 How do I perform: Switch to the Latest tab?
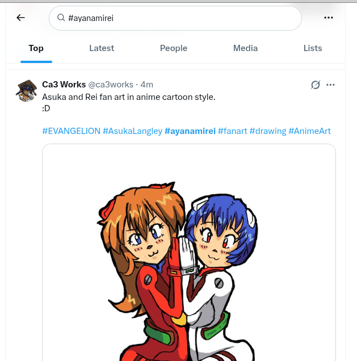[x=102, y=48]
